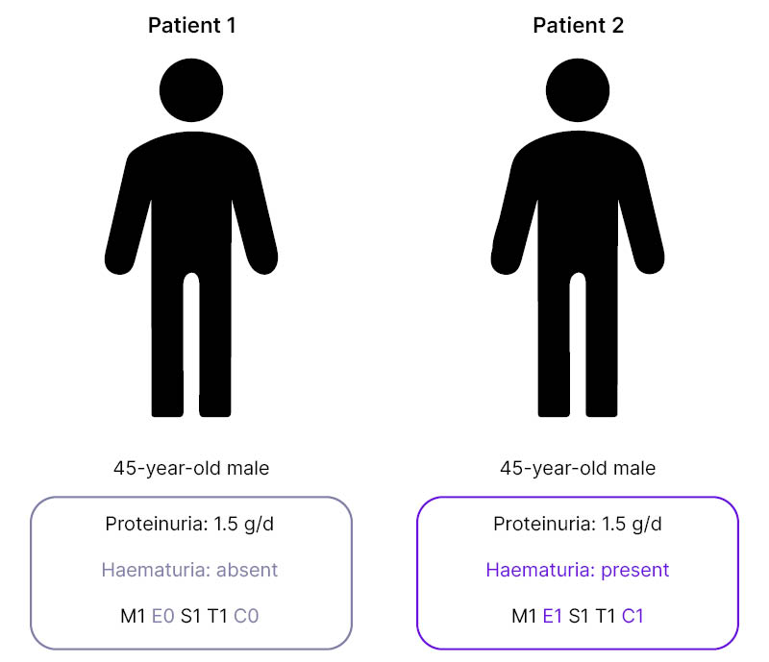Select the "Patient 2" heading

pos(578,26)
